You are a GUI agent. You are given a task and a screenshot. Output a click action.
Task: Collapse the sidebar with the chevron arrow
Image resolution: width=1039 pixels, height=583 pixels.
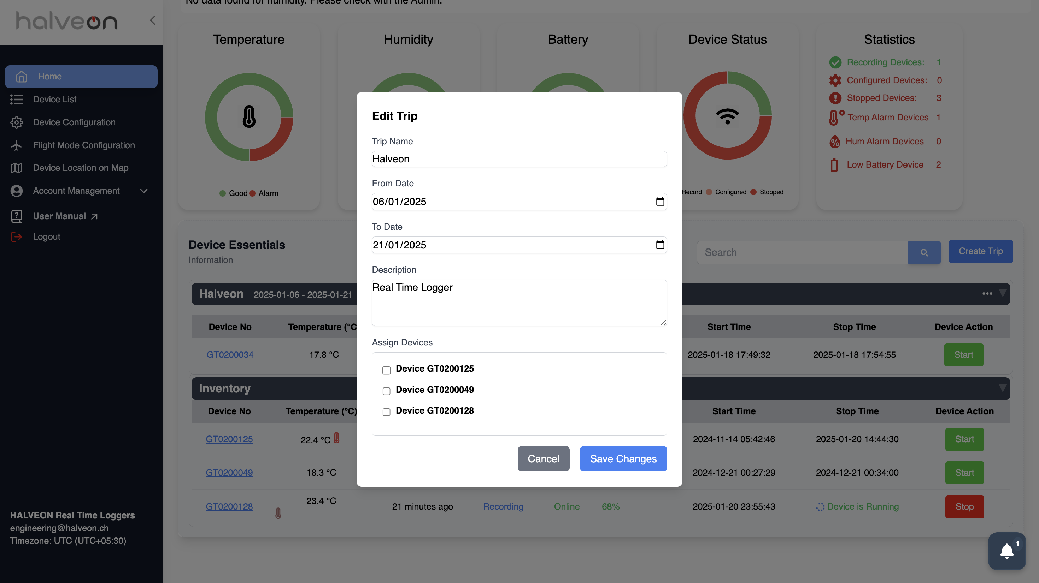coord(152,20)
